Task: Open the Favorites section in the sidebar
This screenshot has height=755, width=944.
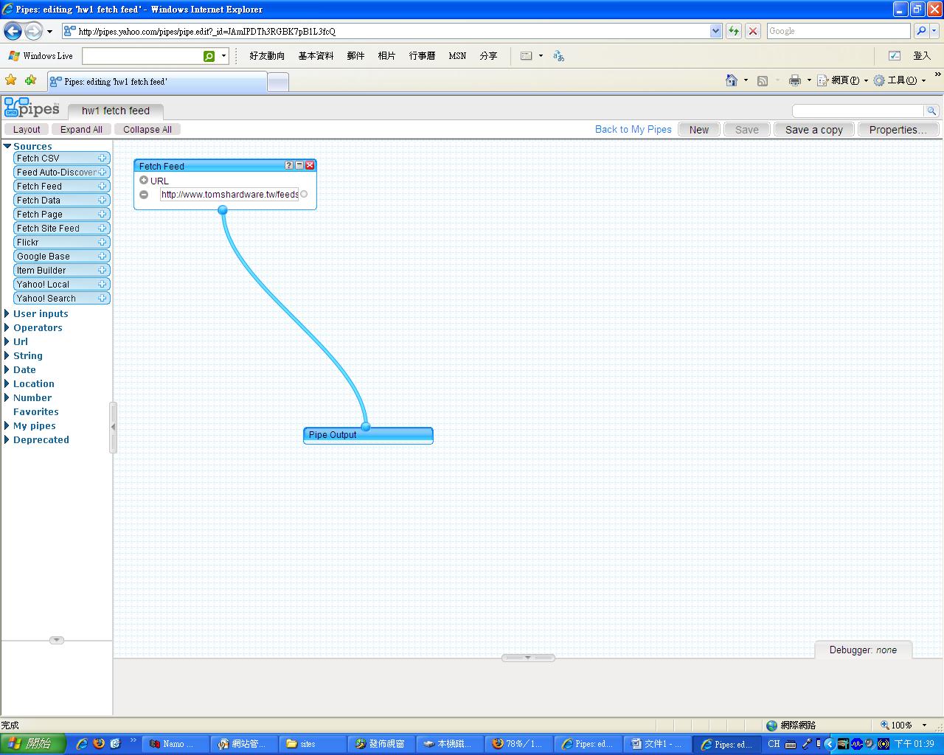Action: [36, 411]
